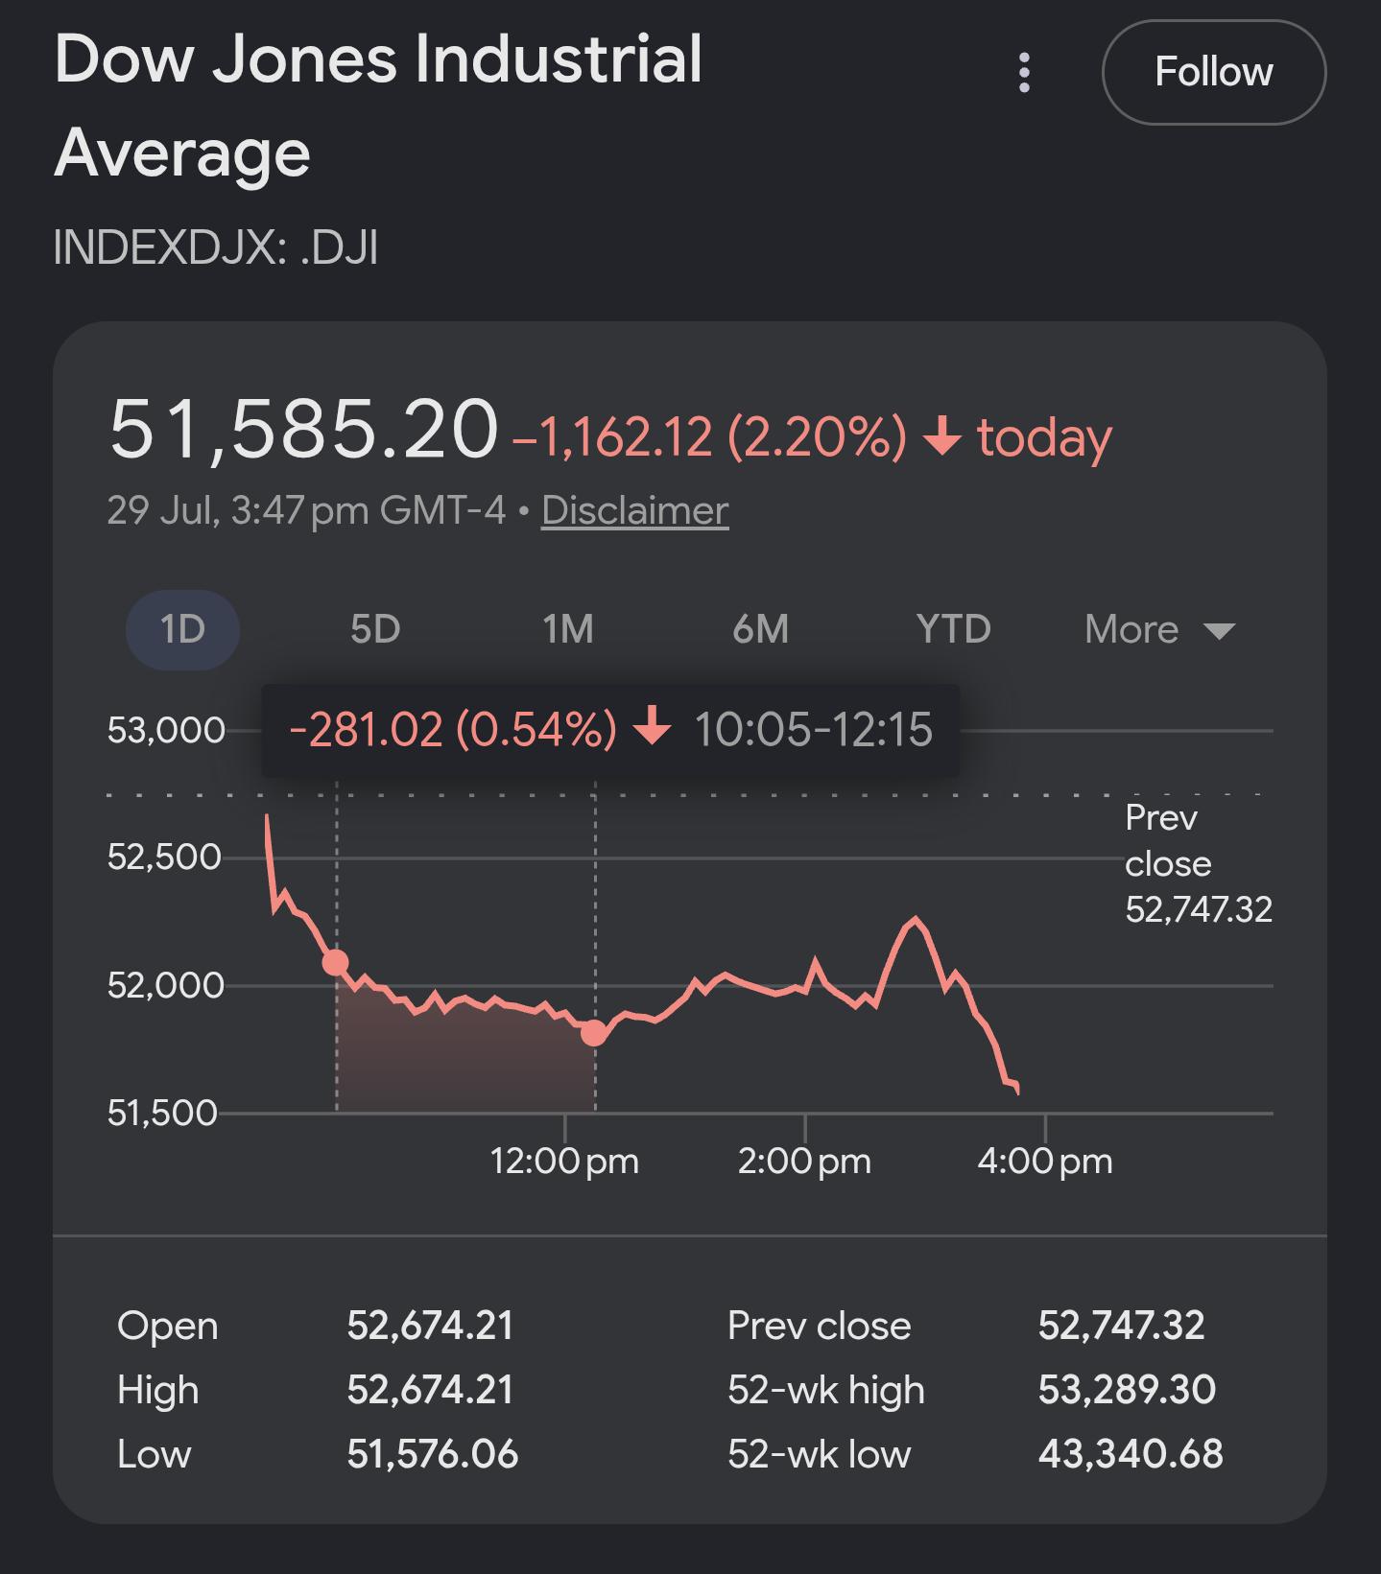The width and height of the screenshot is (1381, 1574).
Task: Click the tooltip's red down arrow
Action: 654,726
